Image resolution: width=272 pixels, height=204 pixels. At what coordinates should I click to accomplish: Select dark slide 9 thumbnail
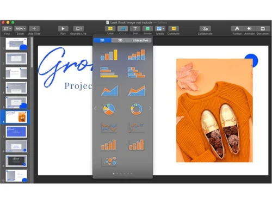point(16,161)
